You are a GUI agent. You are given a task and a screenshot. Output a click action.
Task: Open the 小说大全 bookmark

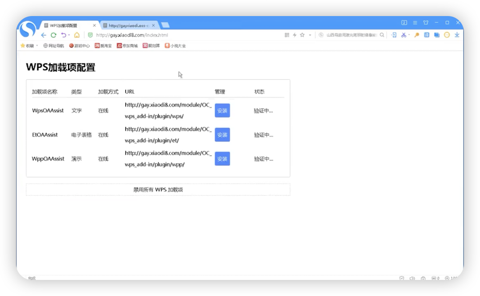point(175,46)
